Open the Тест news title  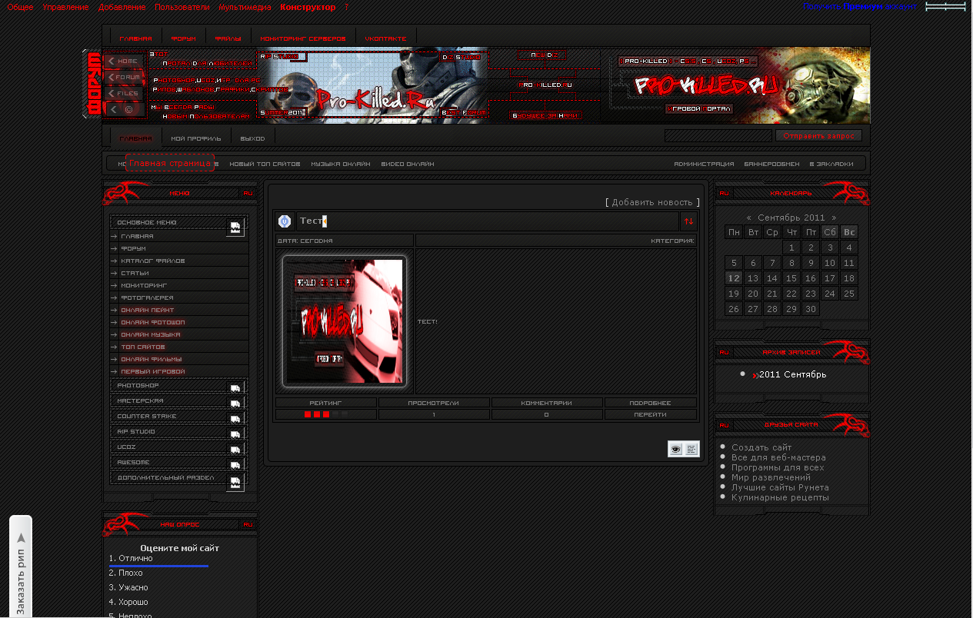tap(312, 221)
